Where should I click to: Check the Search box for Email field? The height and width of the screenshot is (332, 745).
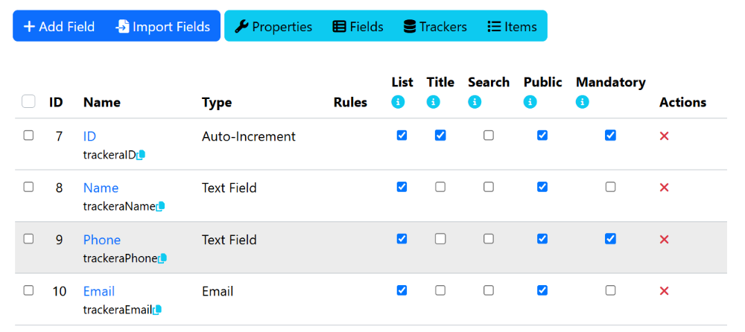489,290
